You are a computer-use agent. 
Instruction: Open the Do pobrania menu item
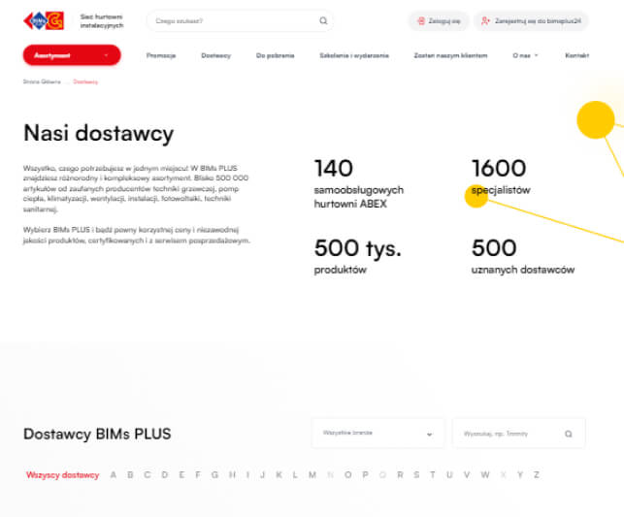coord(276,55)
